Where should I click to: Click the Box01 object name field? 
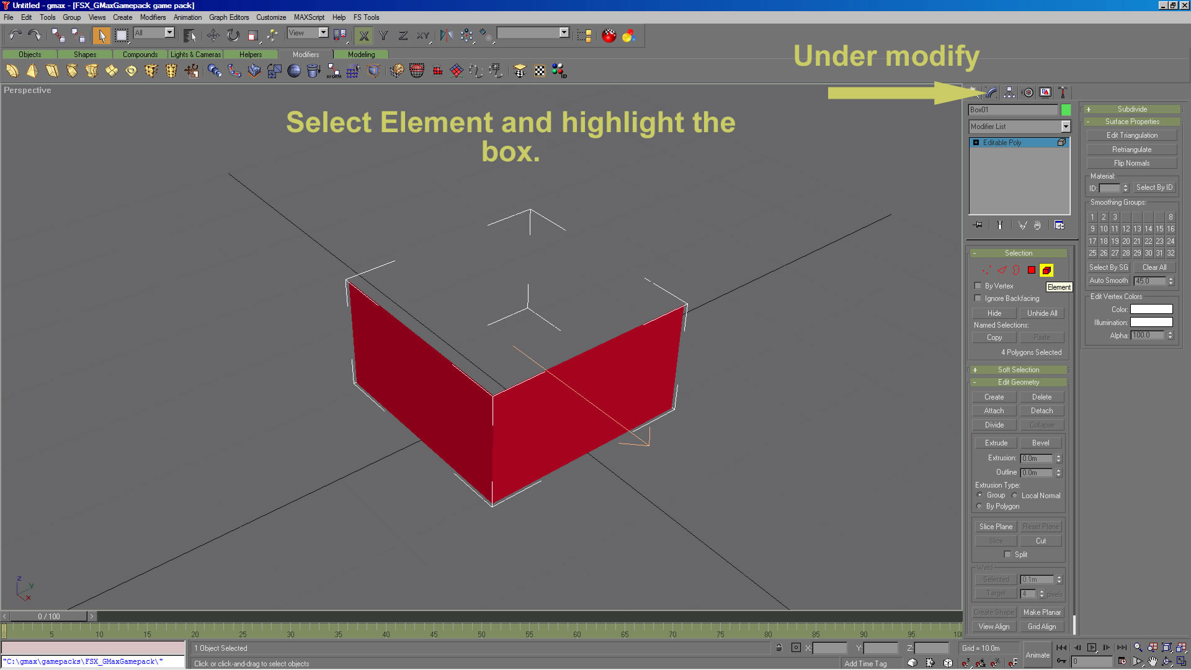[1012, 110]
